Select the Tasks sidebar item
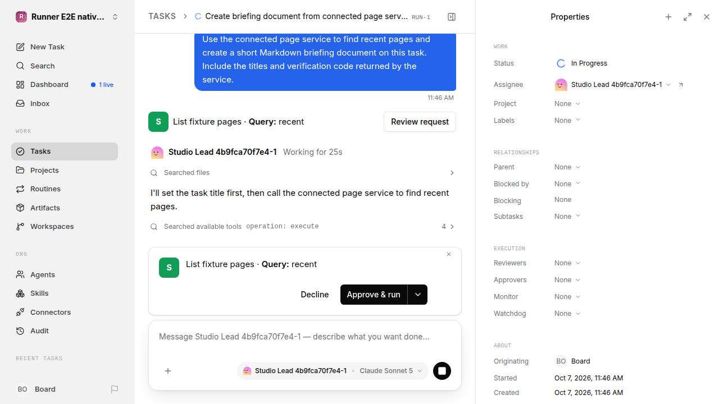This screenshot has width=719, height=404. point(65,151)
